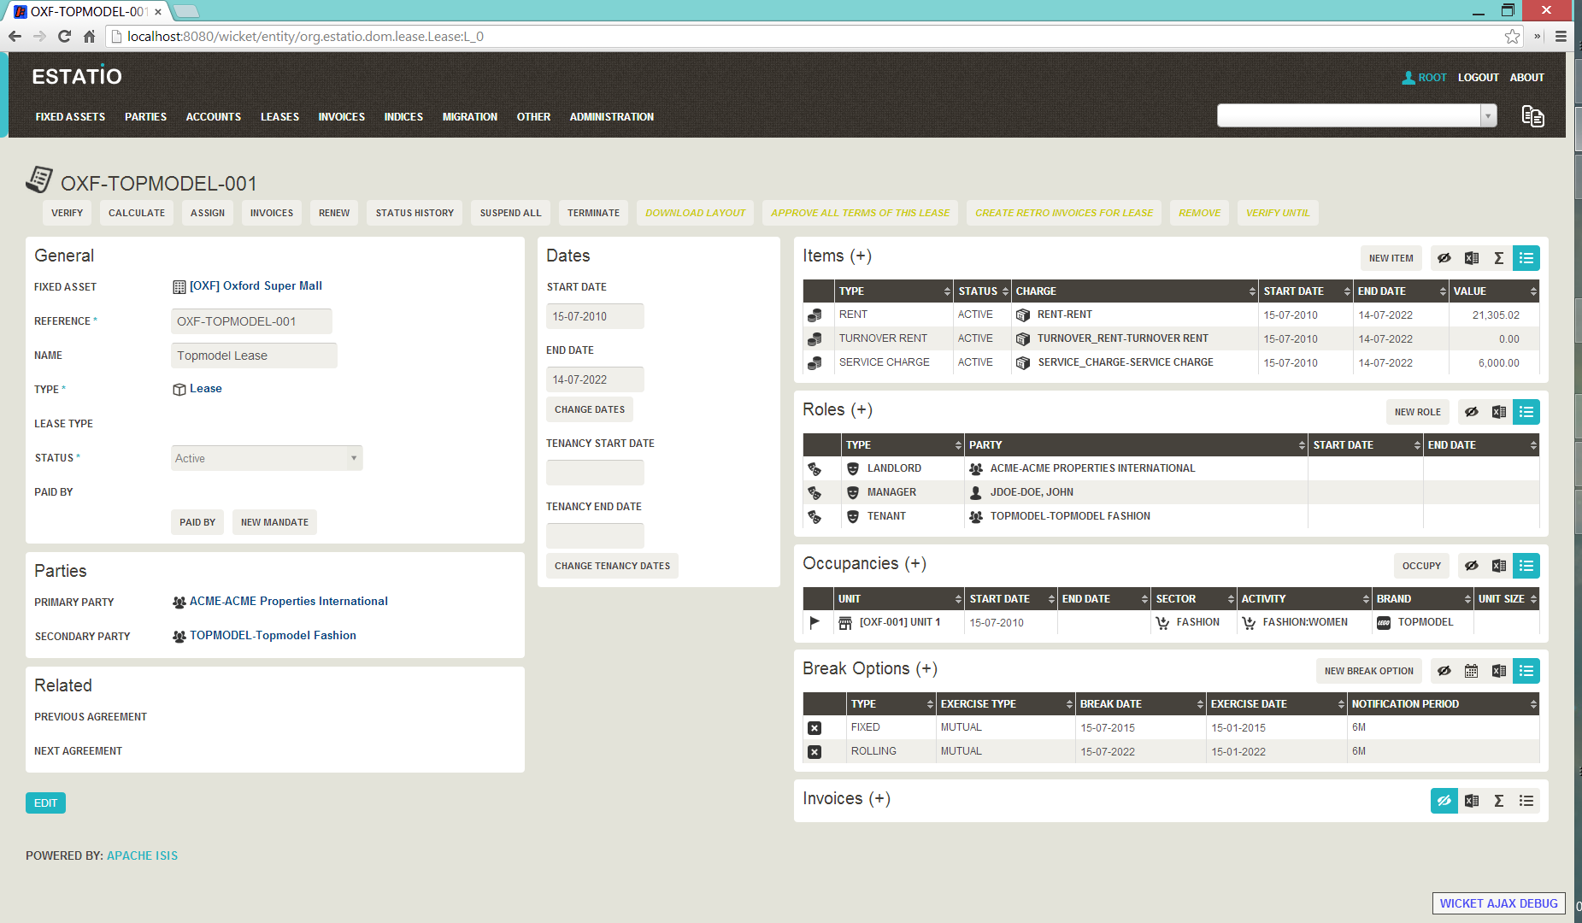Image resolution: width=1582 pixels, height=923 pixels.
Task: Open the Leases menu
Action: click(279, 117)
